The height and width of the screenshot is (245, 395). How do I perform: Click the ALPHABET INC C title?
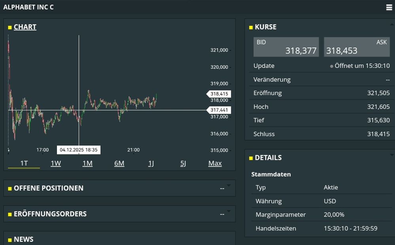28,7
